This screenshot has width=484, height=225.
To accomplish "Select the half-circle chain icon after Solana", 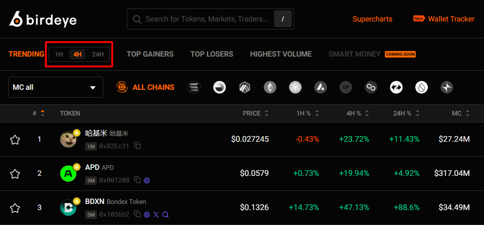I will click(219, 87).
